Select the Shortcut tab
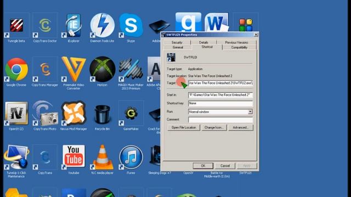 pyautogui.click(x=207, y=47)
